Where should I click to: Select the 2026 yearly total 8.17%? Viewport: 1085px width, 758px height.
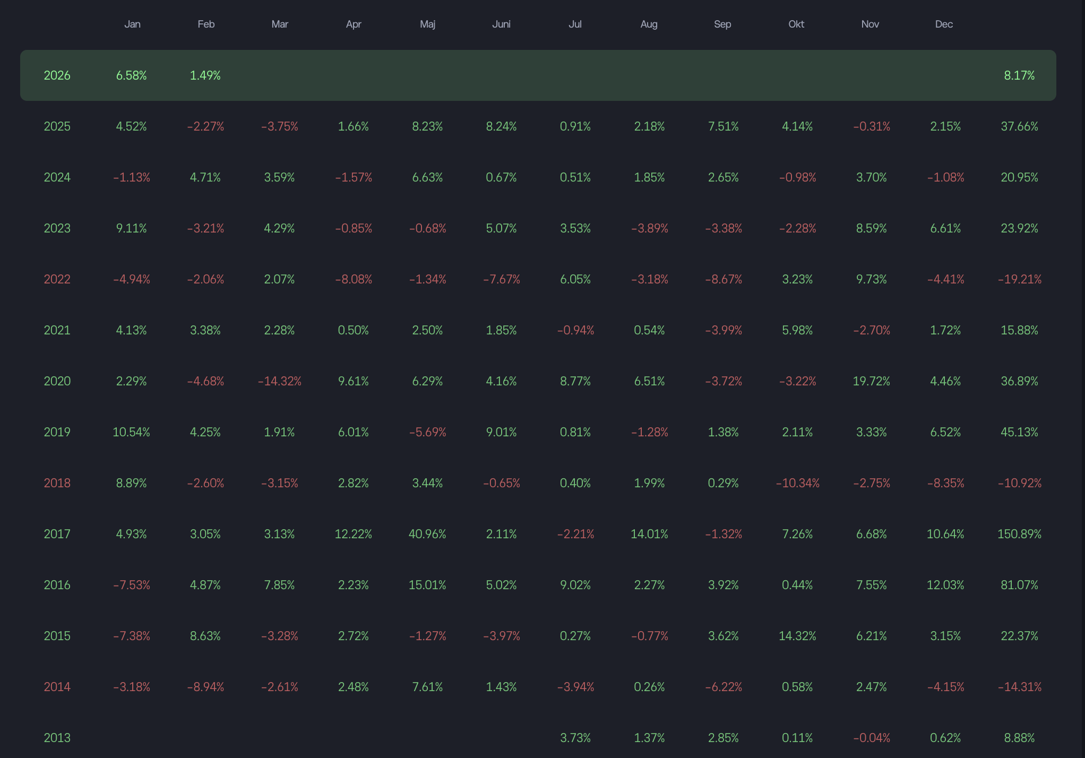click(x=1019, y=75)
